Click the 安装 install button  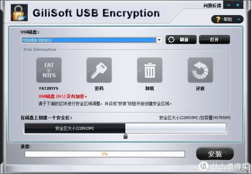[x=215, y=154]
